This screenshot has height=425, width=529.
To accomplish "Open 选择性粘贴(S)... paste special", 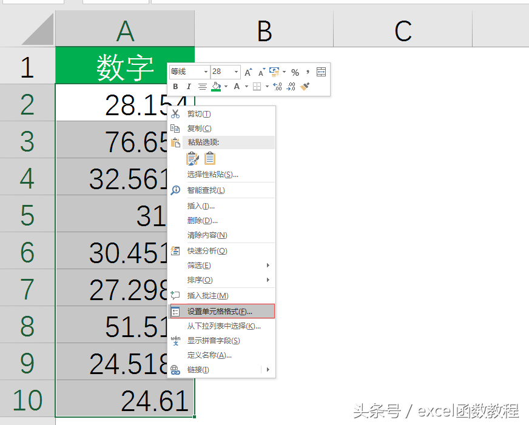I will (221, 175).
